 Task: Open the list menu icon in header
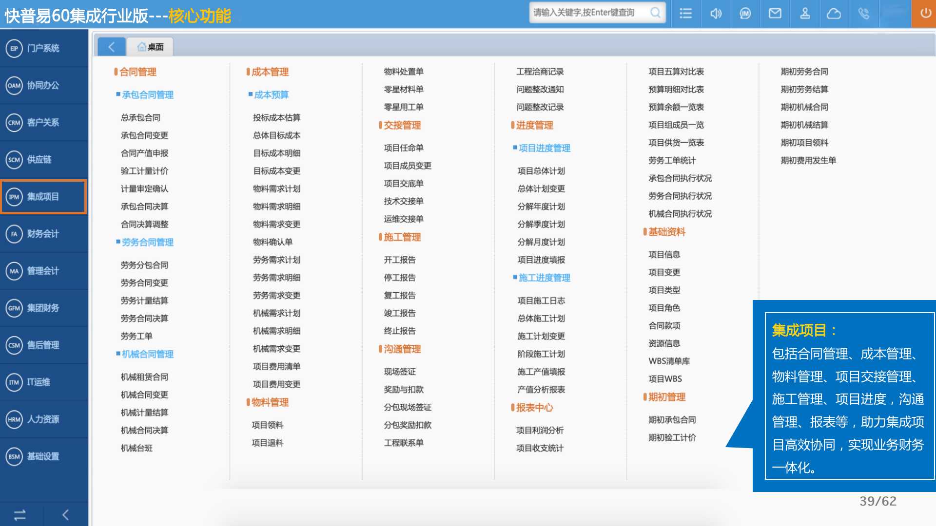(685, 13)
